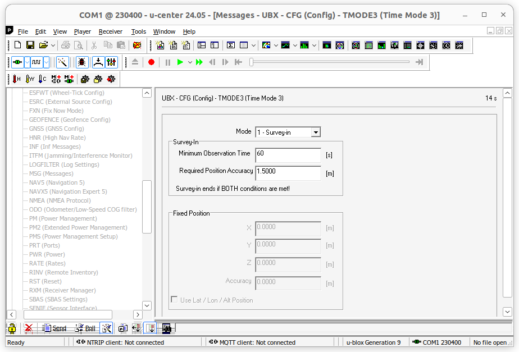Click the Send button
Image resolution: width=519 pixels, height=352 pixels.
pos(54,328)
